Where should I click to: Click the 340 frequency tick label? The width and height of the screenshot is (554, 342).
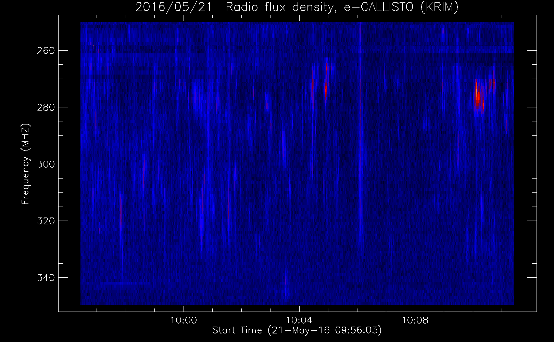(x=46, y=278)
